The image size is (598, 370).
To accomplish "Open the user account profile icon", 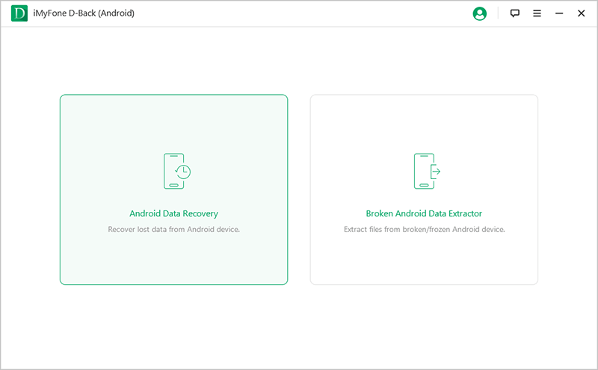I will [479, 13].
